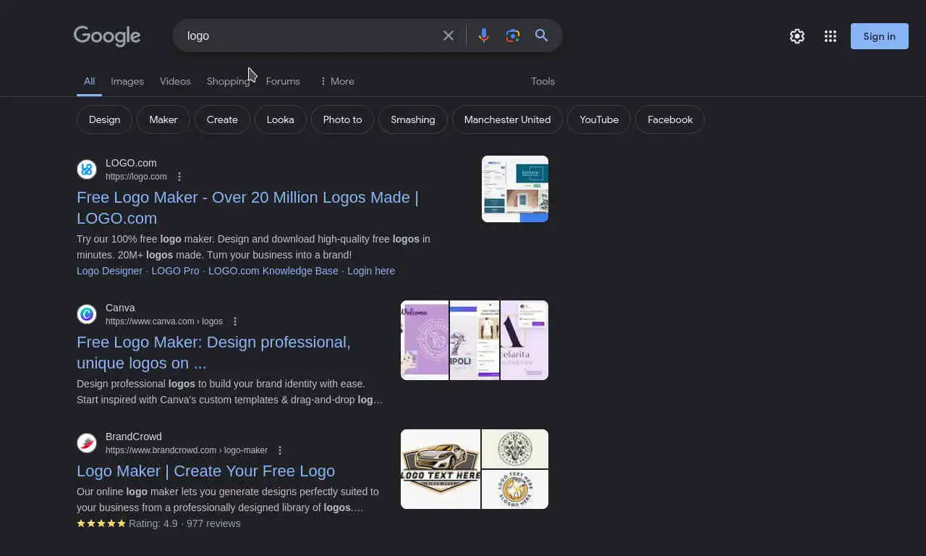The image size is (926, 556).
Task: Click the Rating: 4.9 · 977 reviews text
Action: [x=184, y=523]
